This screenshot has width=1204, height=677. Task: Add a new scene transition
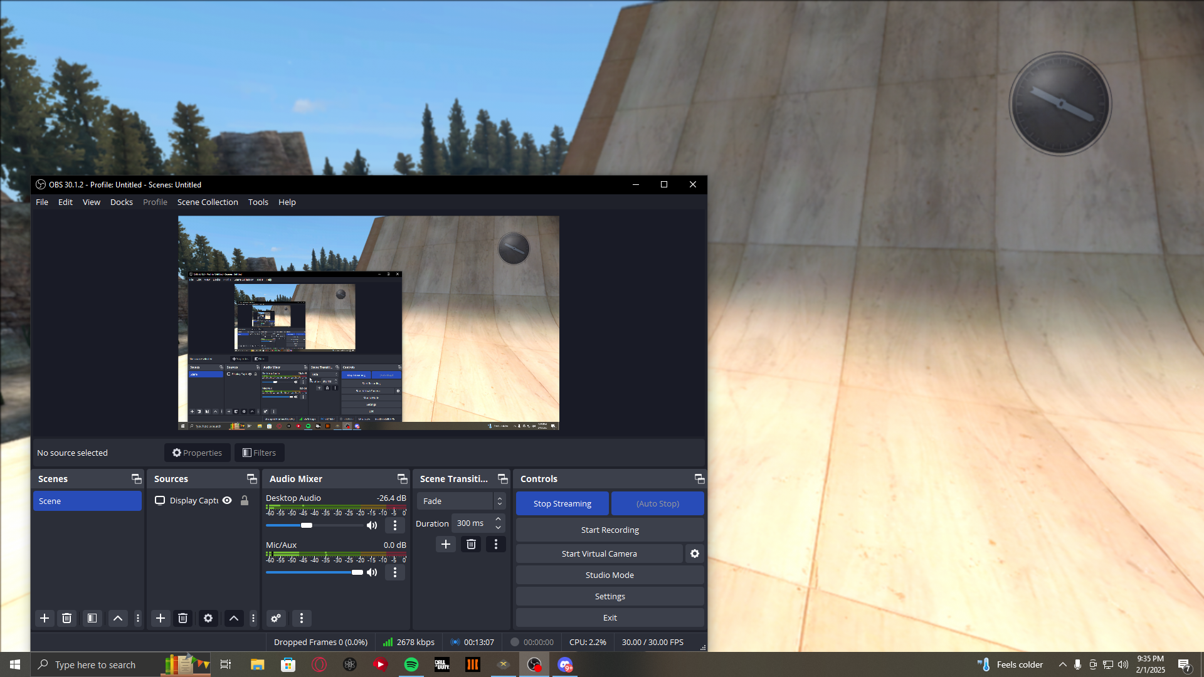[x=446, y=544]
